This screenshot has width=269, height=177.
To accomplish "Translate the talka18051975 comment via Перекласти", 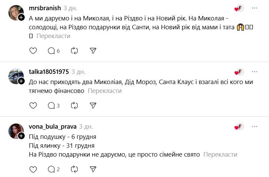I will 104,91.
